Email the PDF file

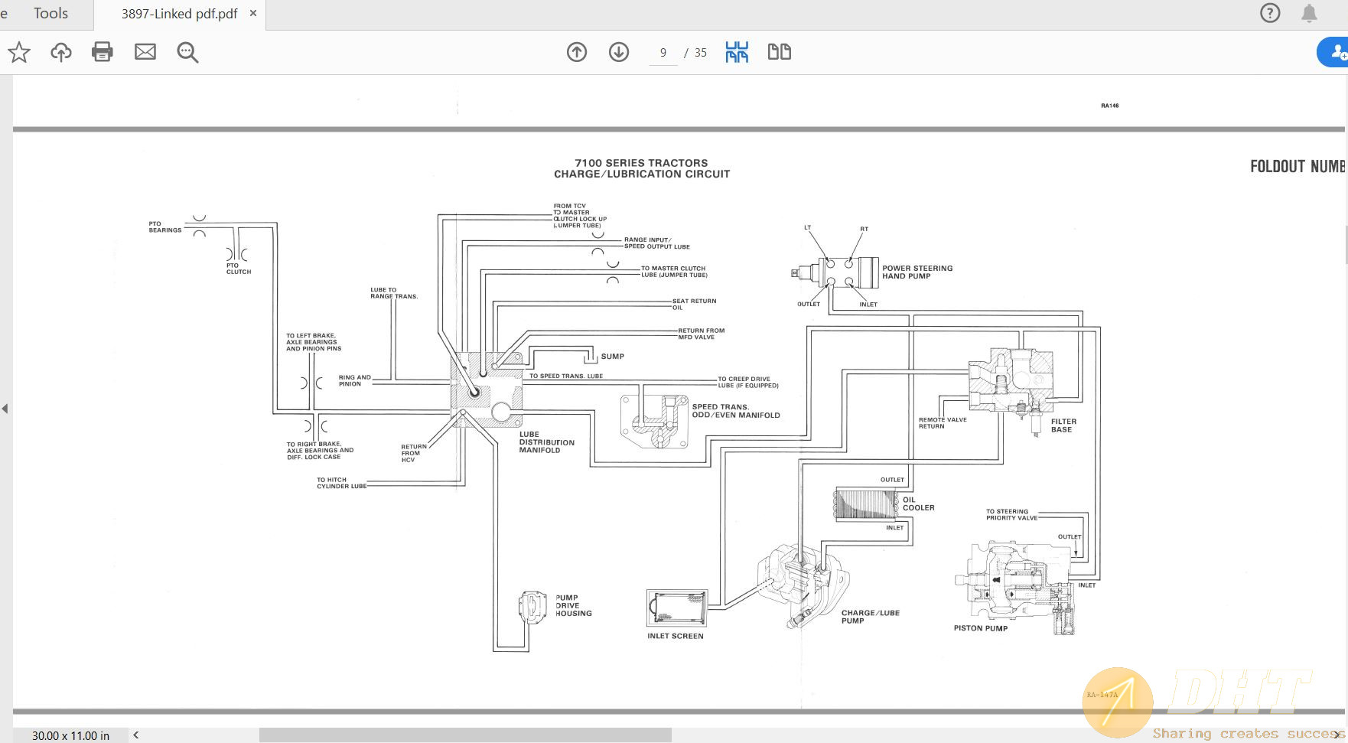[x=145, y=52]
